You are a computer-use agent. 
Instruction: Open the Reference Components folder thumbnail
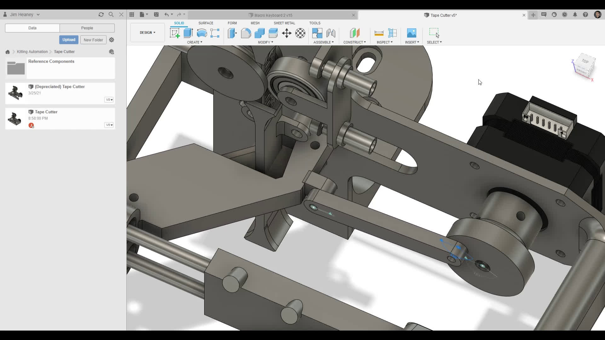tap(16, 68)
